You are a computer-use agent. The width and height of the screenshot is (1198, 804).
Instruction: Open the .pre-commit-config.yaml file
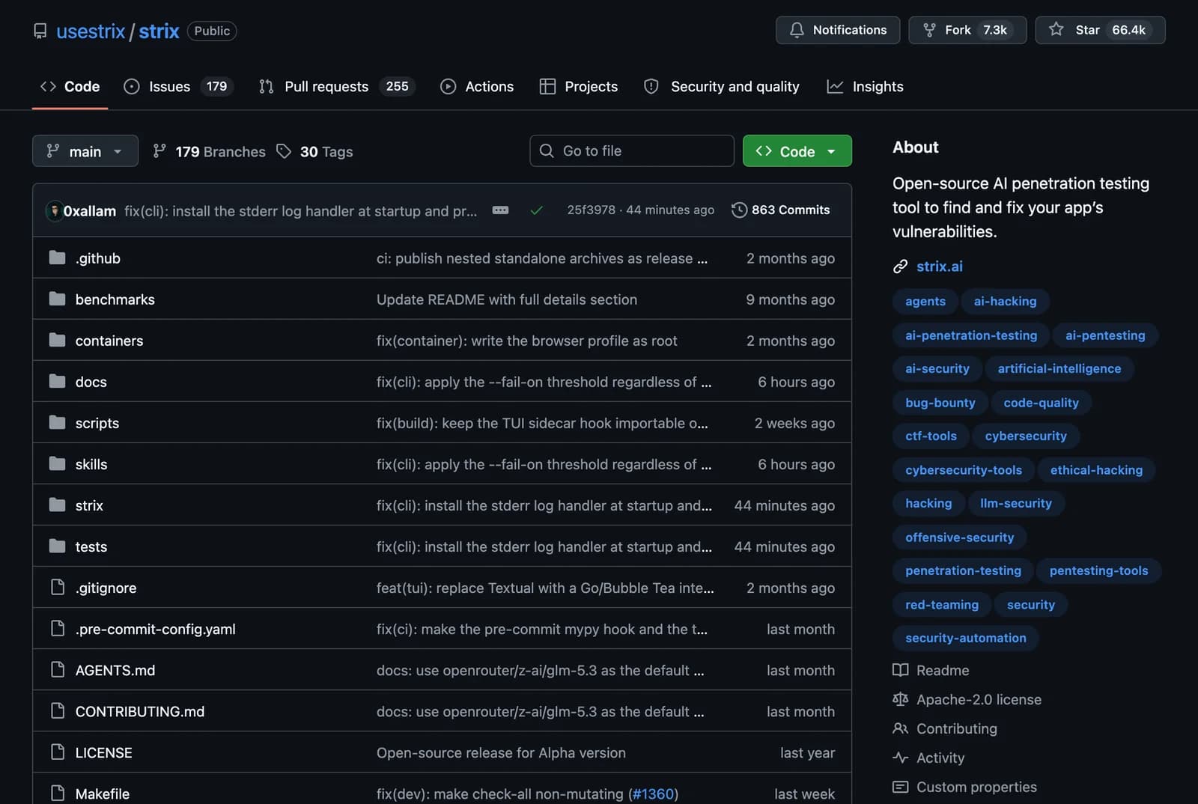(x=156, y=629)
